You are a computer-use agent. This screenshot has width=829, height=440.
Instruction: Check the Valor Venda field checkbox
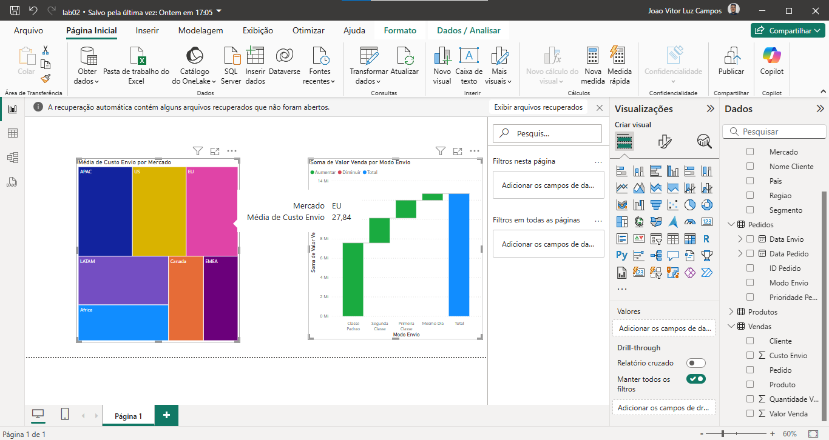click(750, 414)
